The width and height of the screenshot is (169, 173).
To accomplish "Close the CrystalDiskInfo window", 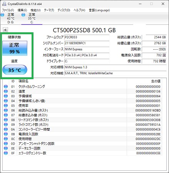I will pos(163,4).
